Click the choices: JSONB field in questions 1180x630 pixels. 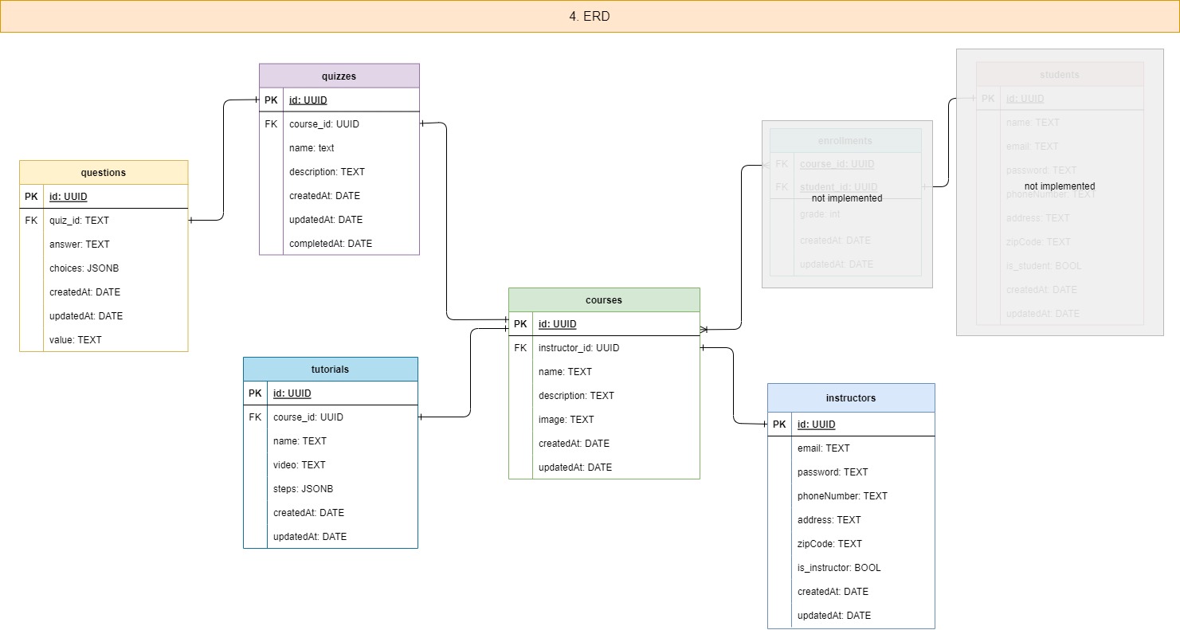(x=86, y=268)
